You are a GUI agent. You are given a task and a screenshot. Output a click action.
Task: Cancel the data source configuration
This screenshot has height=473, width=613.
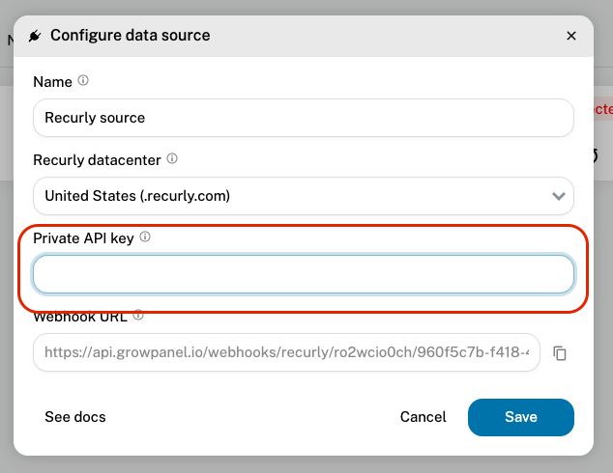pyautogui.click(x=423, y=417)
